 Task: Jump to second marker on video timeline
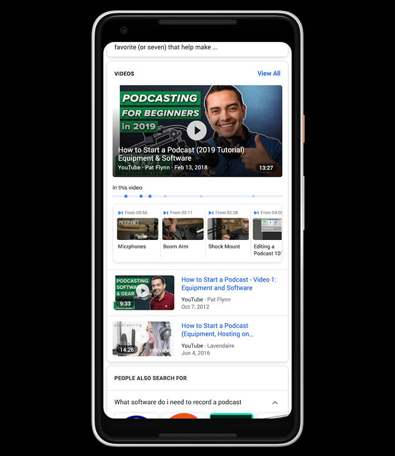[x=141, y=196]
